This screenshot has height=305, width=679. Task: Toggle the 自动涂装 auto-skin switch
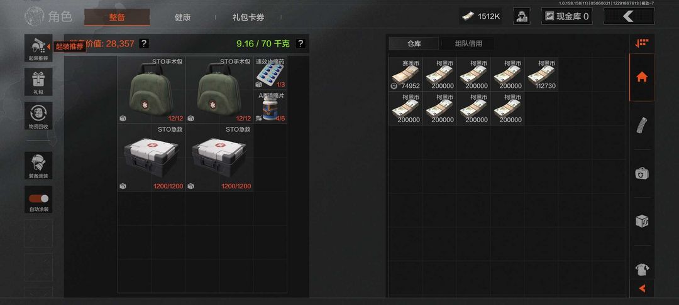[x=38, y=199]
